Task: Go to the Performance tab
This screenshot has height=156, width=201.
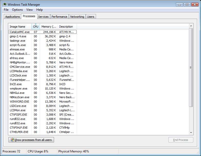Action: [59, 17]
